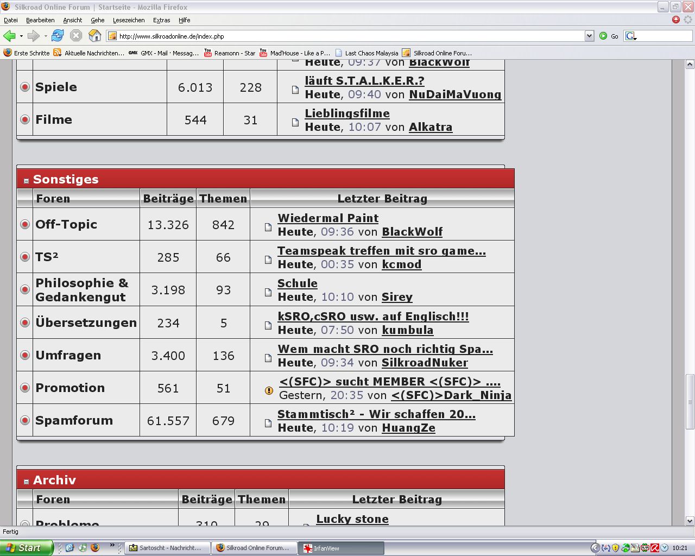Screen dimensions: 695x556
Task: Open the Lesezeichen menu
Action: click(x=129, y=20)
